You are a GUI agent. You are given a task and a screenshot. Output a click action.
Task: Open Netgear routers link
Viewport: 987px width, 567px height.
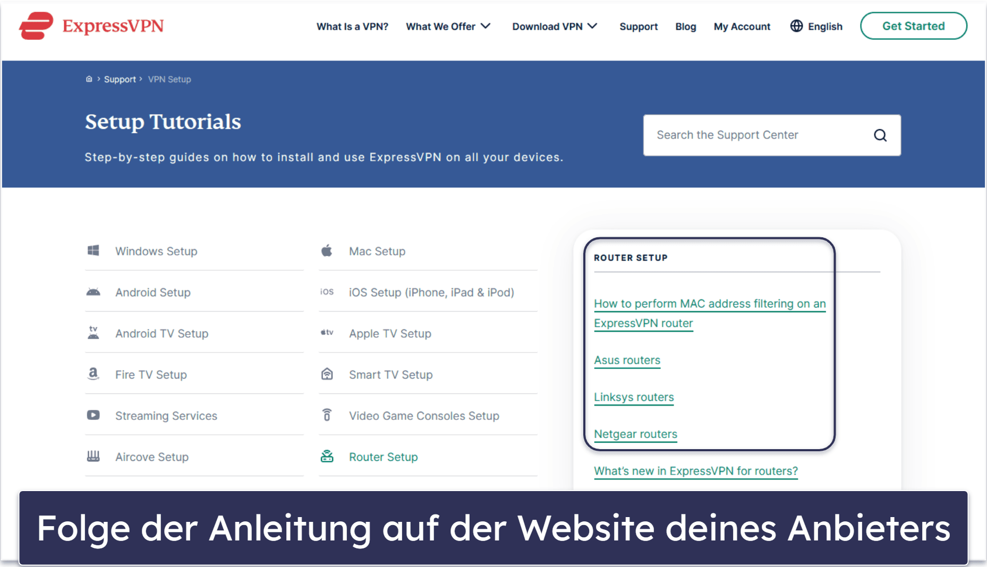(635, 434)
